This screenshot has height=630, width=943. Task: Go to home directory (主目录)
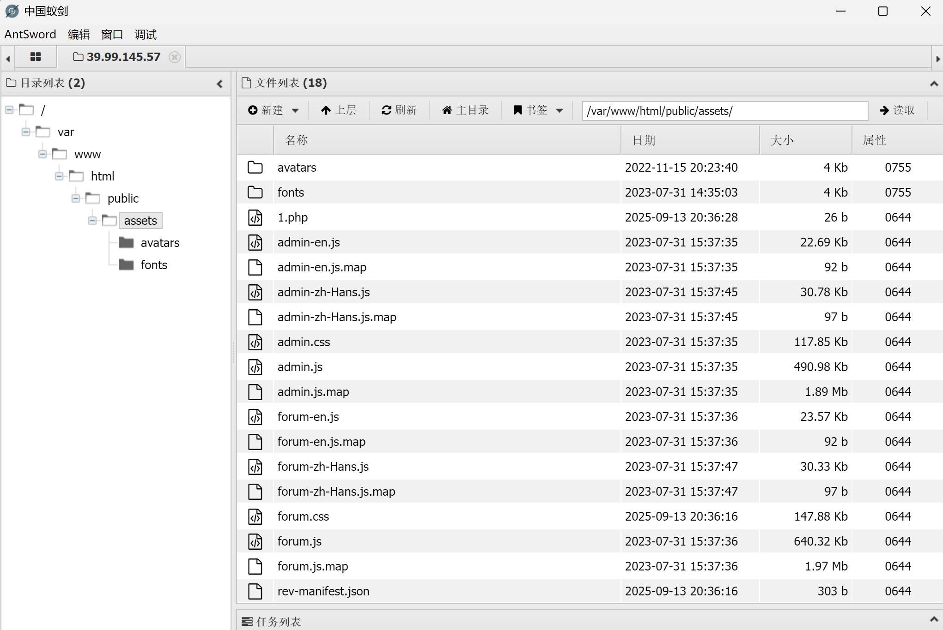coord(465,110)
